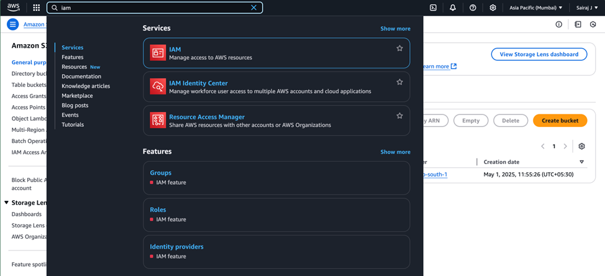Click the Creation date column header
The width and height of the screenshot is (605, 276).
click(501, 162)
